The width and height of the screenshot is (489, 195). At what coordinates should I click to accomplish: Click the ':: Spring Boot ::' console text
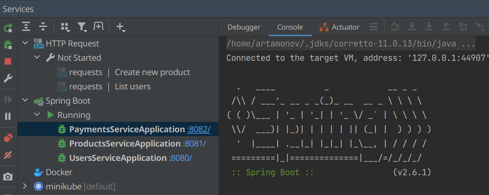273,172
